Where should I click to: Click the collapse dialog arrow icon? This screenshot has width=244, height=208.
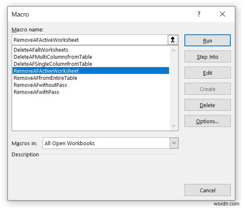(x=173, y=40)
